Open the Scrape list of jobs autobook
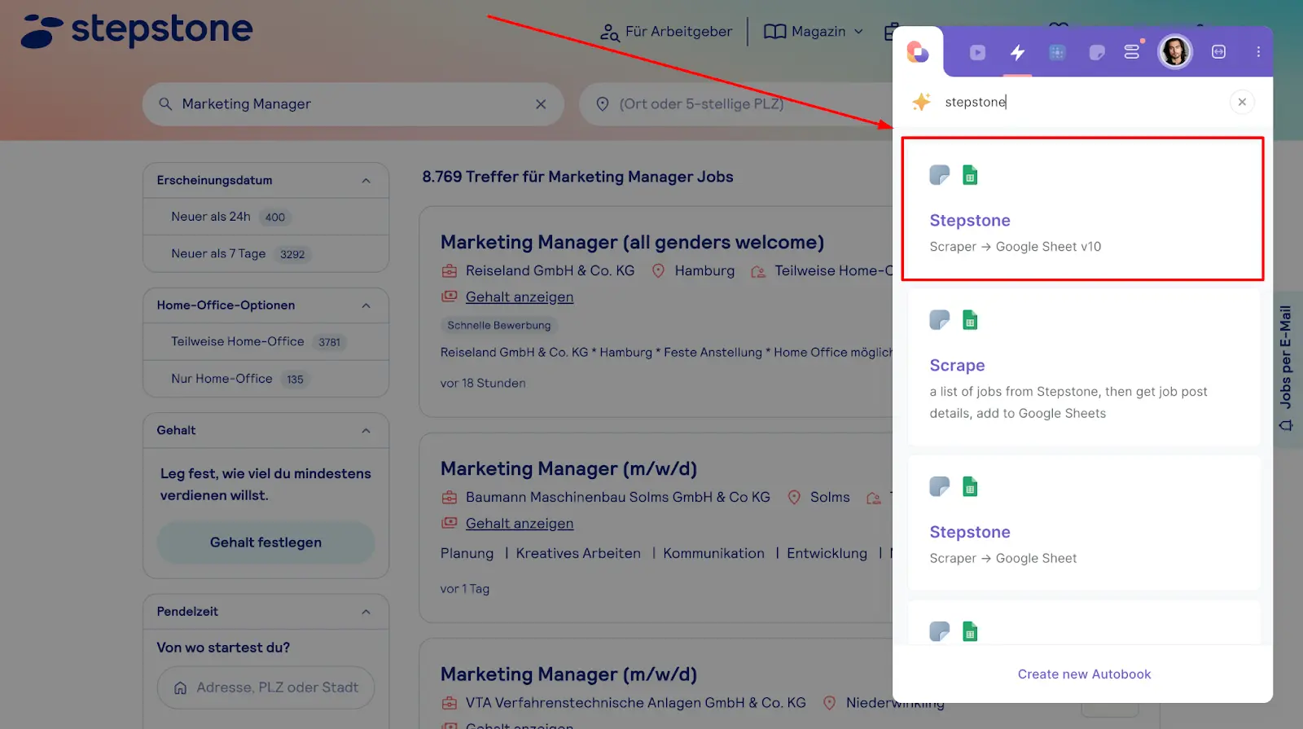 (1083, 367)
